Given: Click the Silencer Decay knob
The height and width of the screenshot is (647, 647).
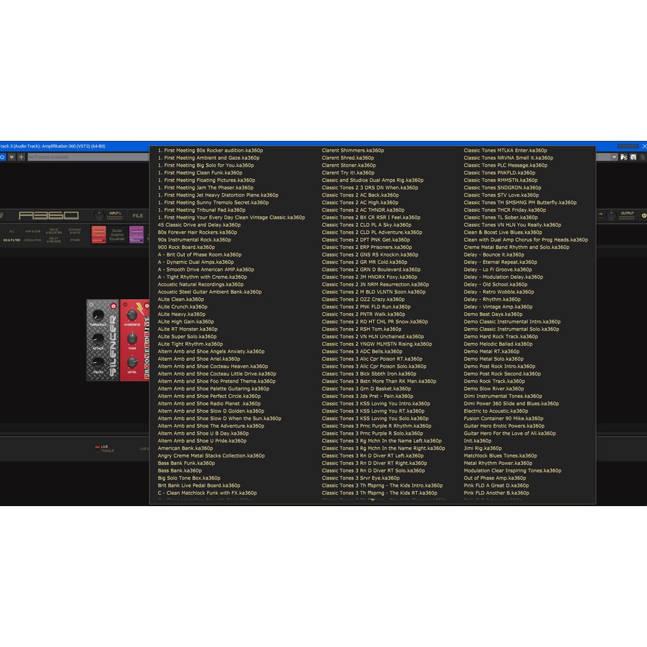Looking at the screenshot, I should [98, 363].
